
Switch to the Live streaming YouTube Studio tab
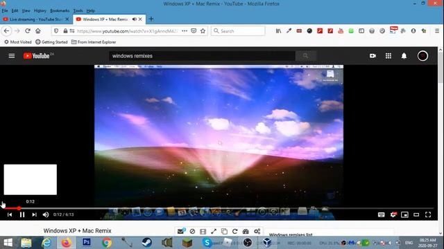(36, 19)
